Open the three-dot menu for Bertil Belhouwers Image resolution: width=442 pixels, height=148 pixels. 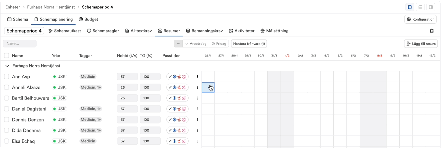[x=197, y=98]
